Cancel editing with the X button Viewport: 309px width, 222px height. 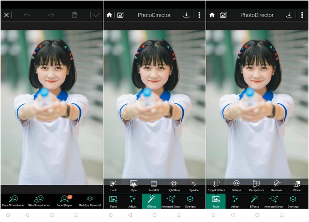click(6, 15)
